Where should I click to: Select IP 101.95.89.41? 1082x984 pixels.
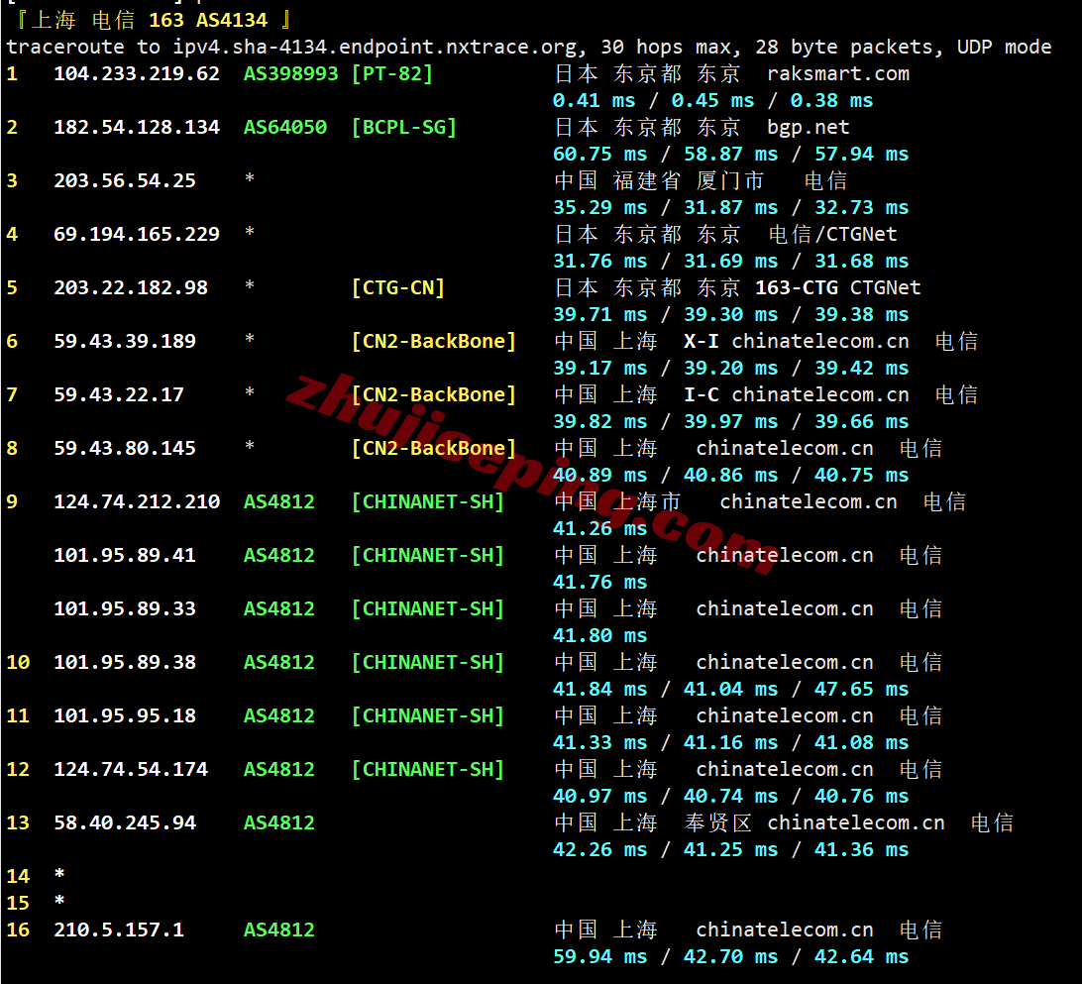click(125, 556)
